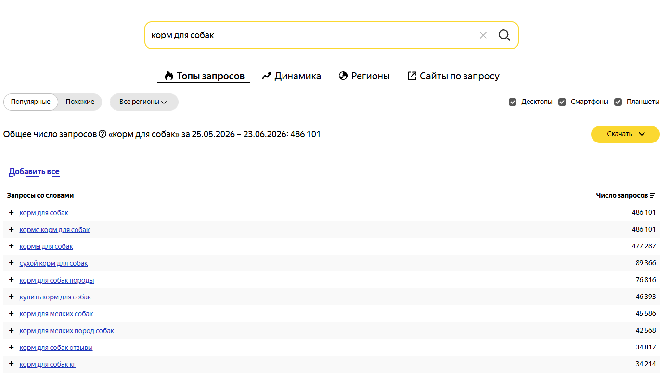Open the 'корм для собак отзывы' link
670x374 pixels.
click(56, 348)
